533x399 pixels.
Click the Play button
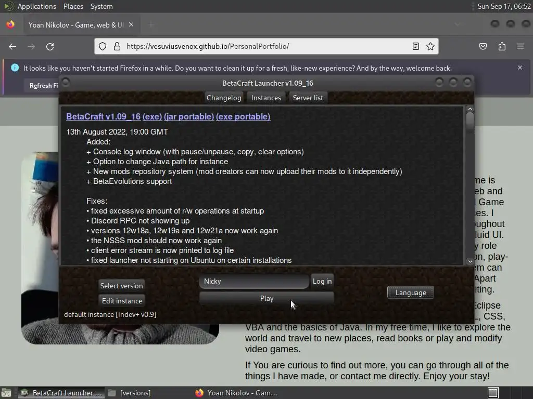click(266, 299)
